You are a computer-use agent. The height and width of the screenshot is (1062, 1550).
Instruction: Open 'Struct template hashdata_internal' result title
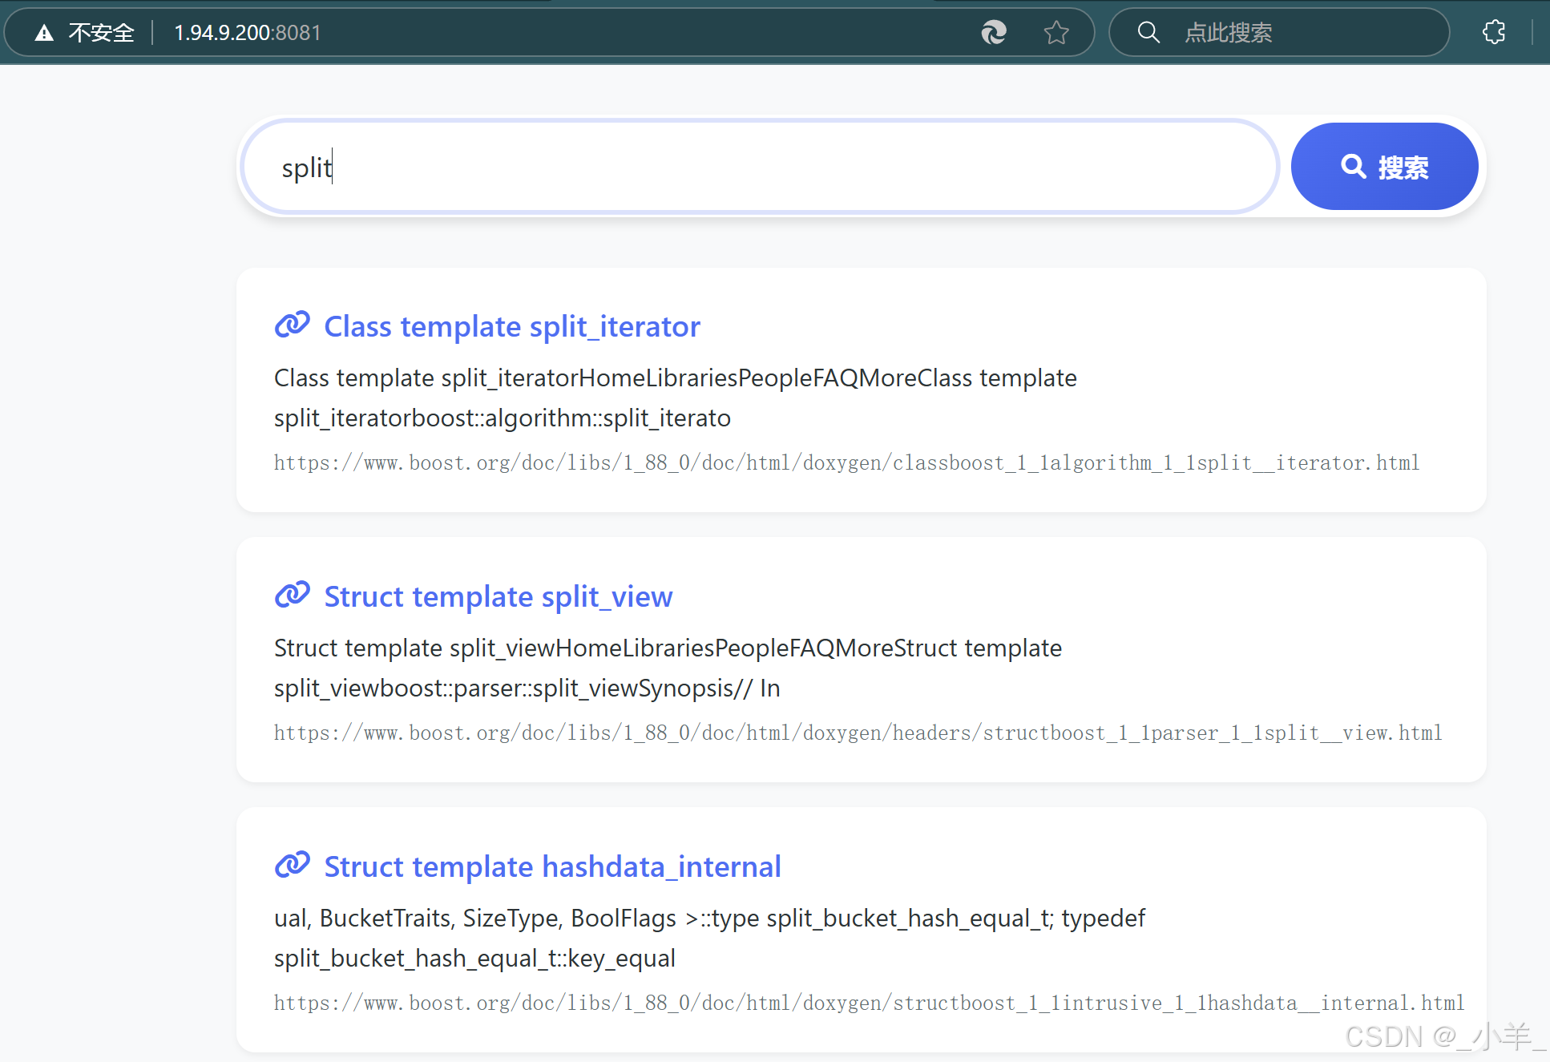552,866
